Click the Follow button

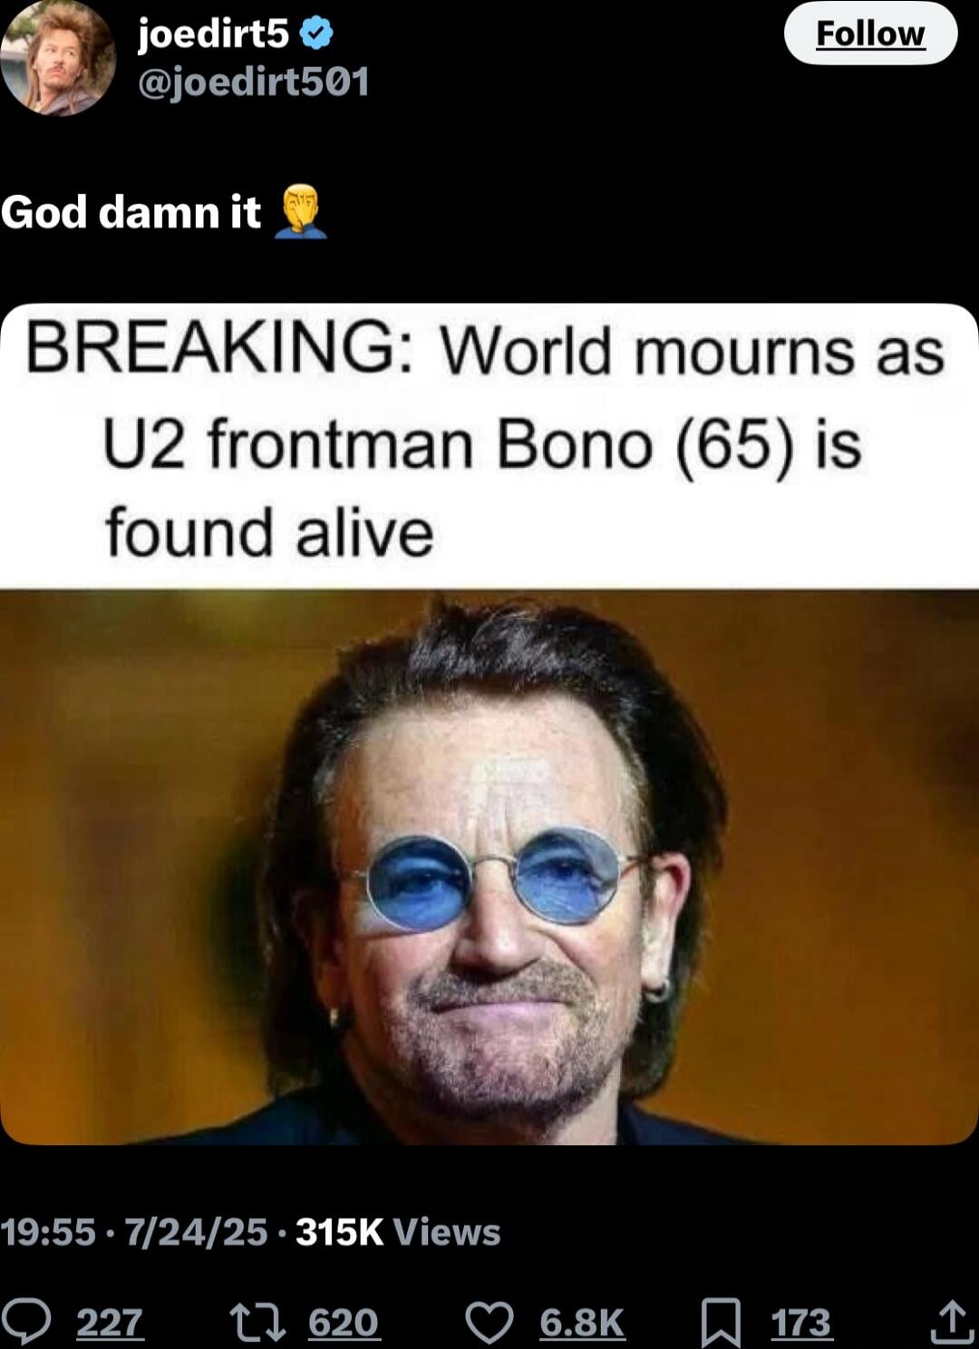870,34
